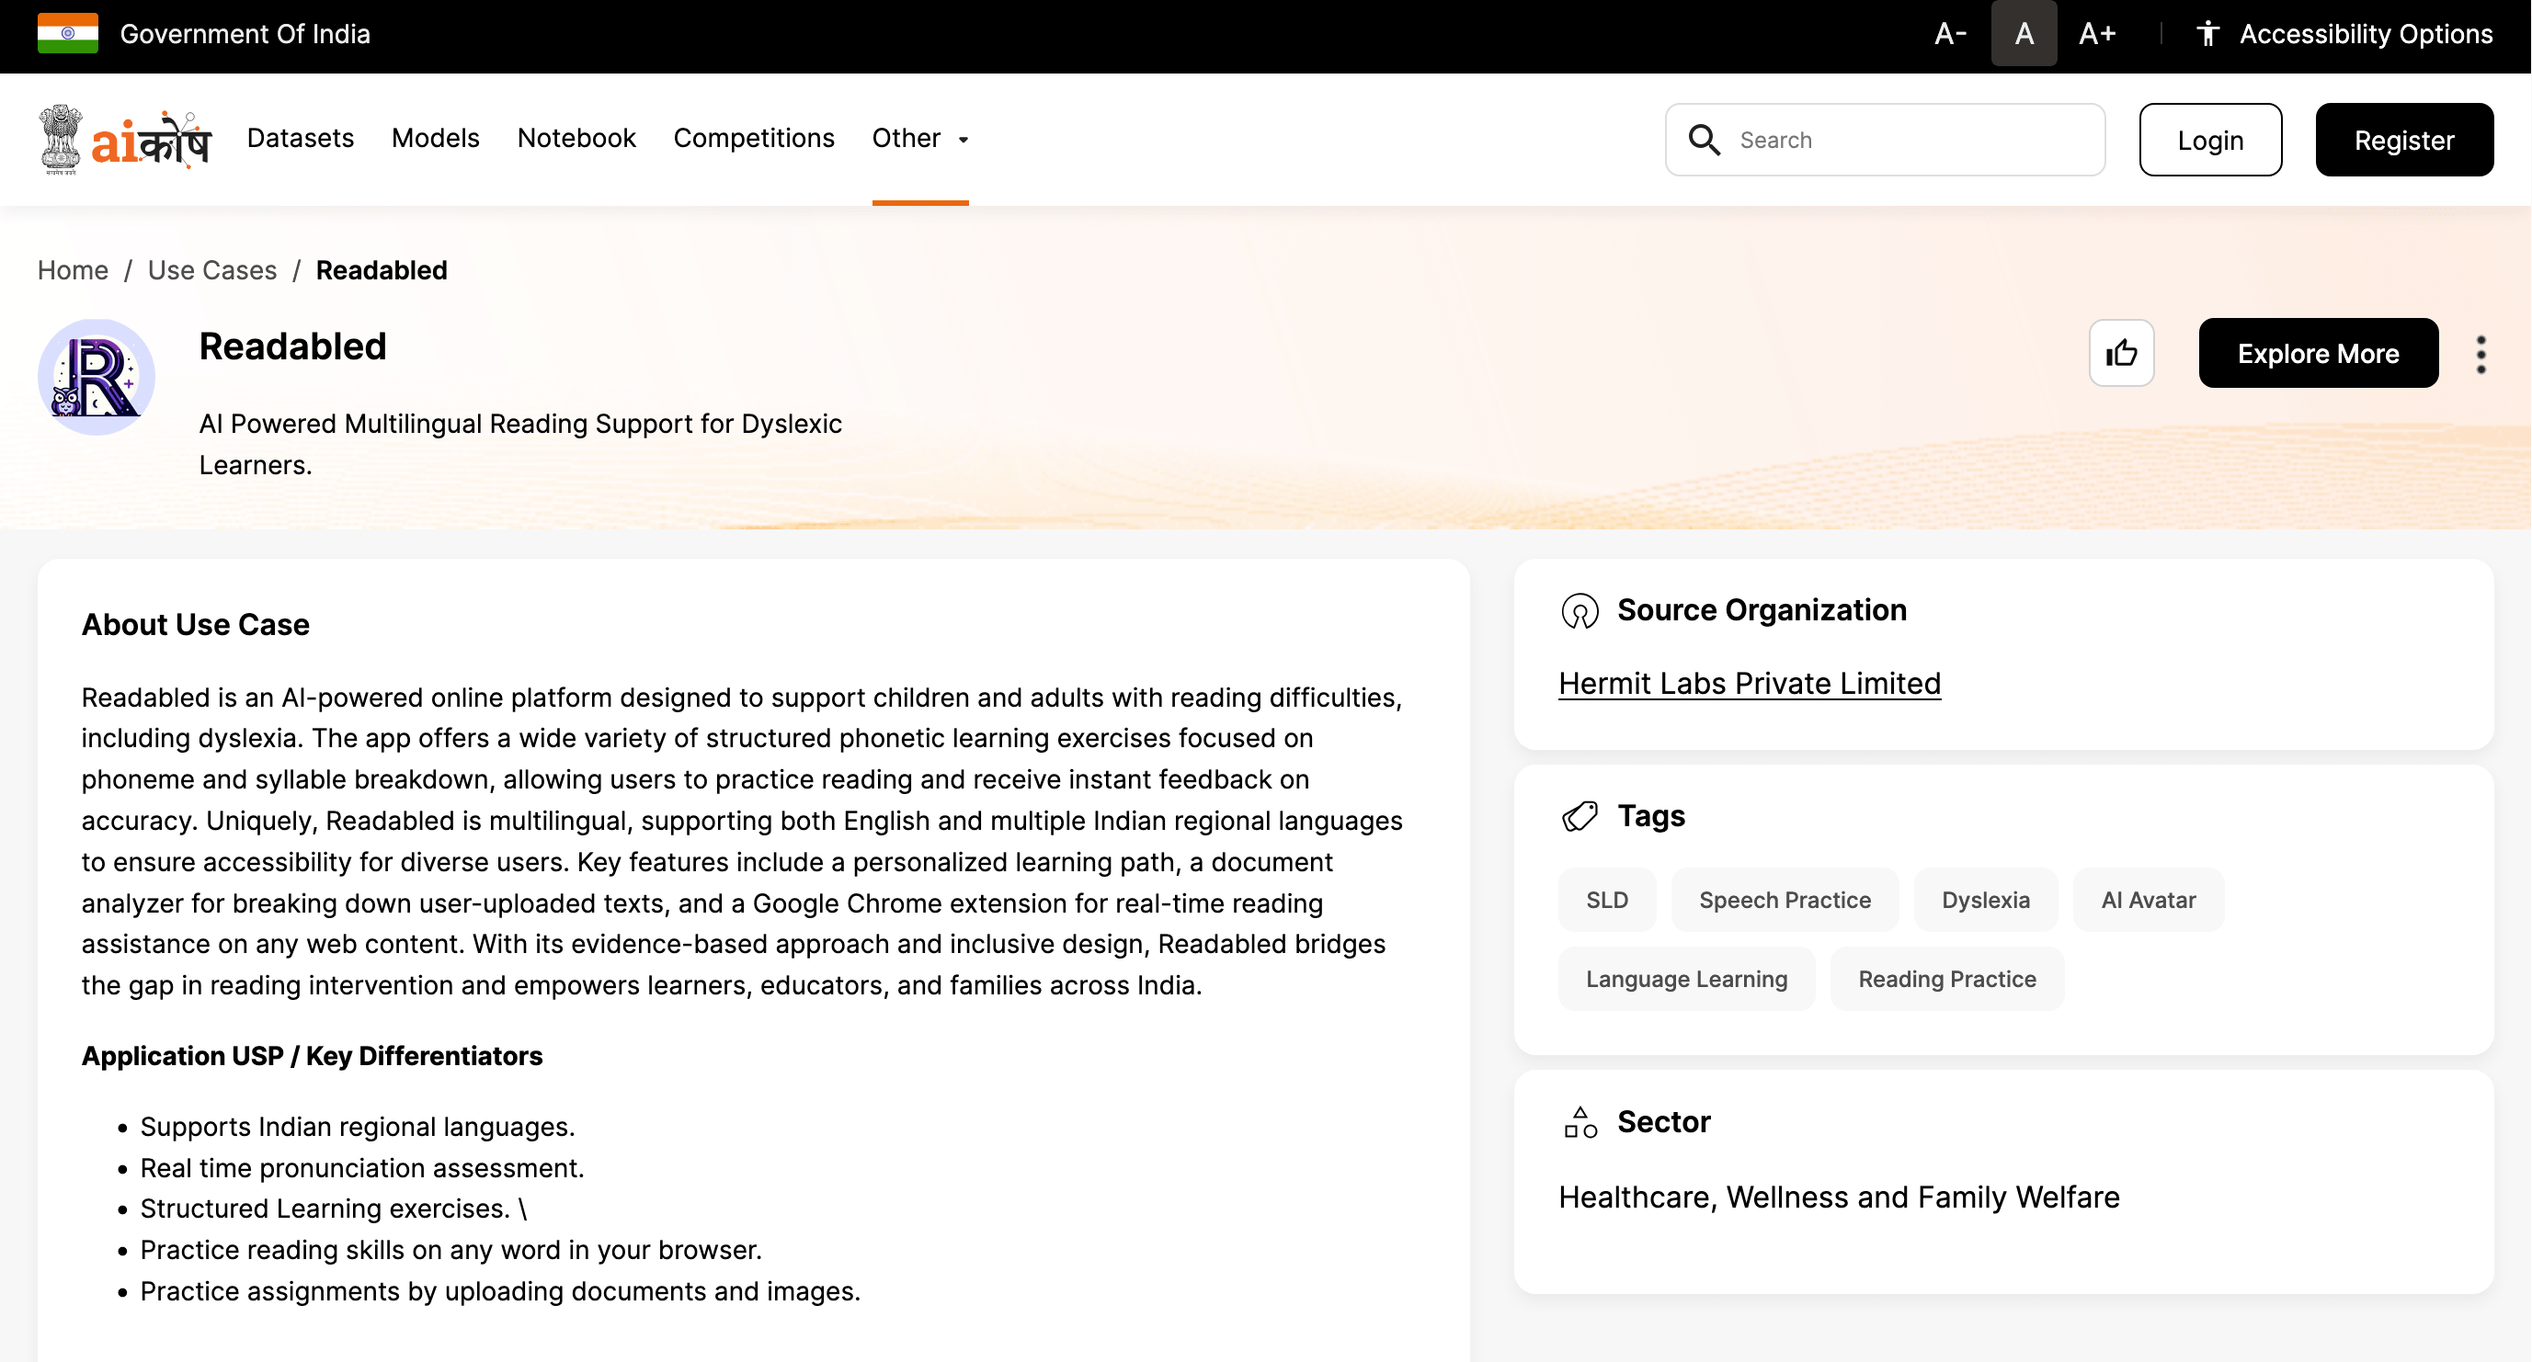Open the Competitions menu item
The width and height of the screenshot is (2532, 1362).
754,139
